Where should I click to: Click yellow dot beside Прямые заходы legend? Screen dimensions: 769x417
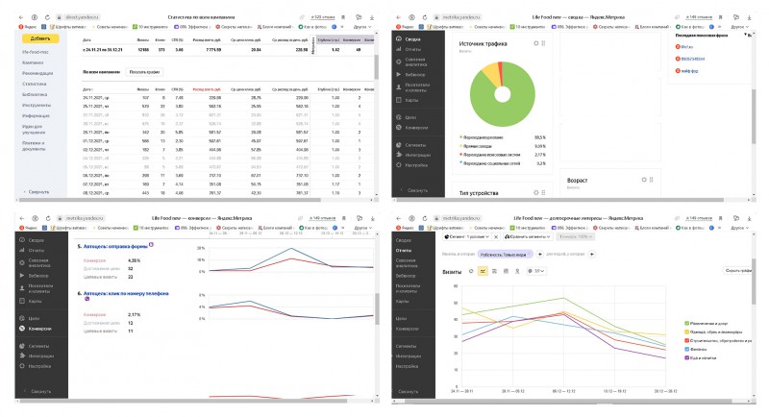461,146
